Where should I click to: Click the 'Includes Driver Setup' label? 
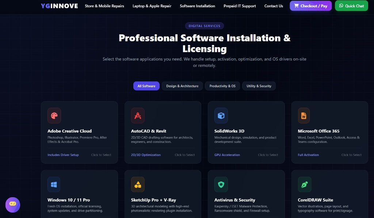coord(63,155)
